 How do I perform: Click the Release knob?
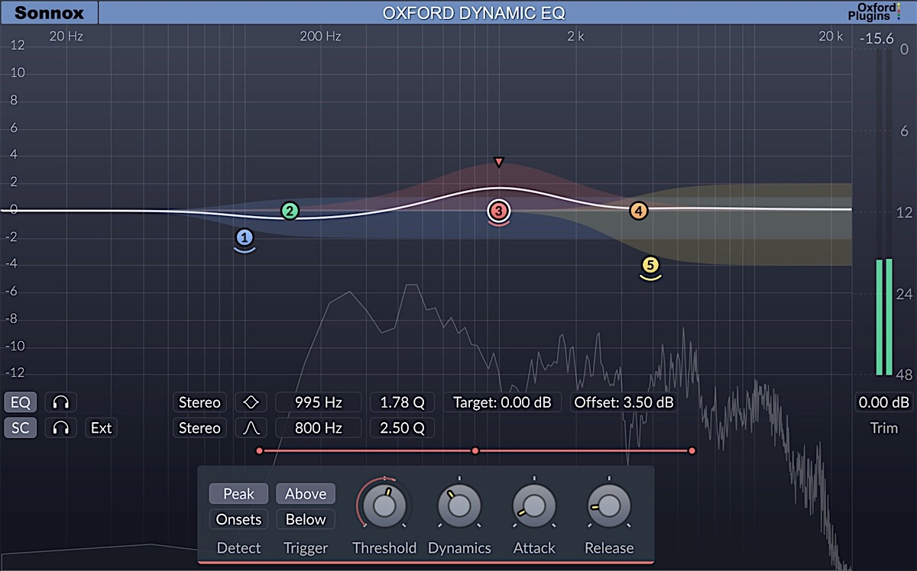pos(609,505)
